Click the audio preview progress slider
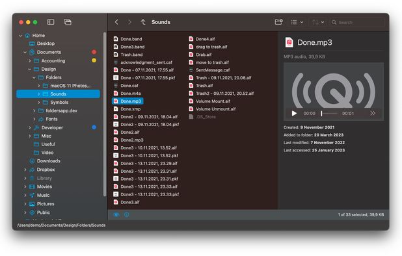The width and height of the screenshot is (402, 256). tap(329, 113)
